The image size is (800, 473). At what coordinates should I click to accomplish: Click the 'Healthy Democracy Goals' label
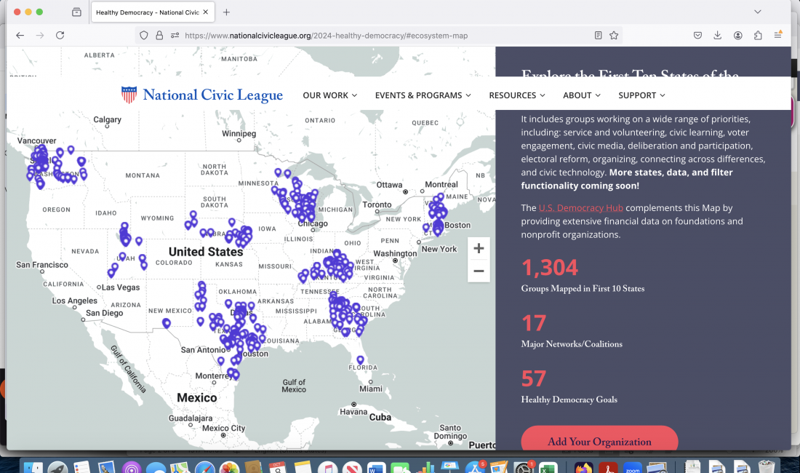[569, 400]
